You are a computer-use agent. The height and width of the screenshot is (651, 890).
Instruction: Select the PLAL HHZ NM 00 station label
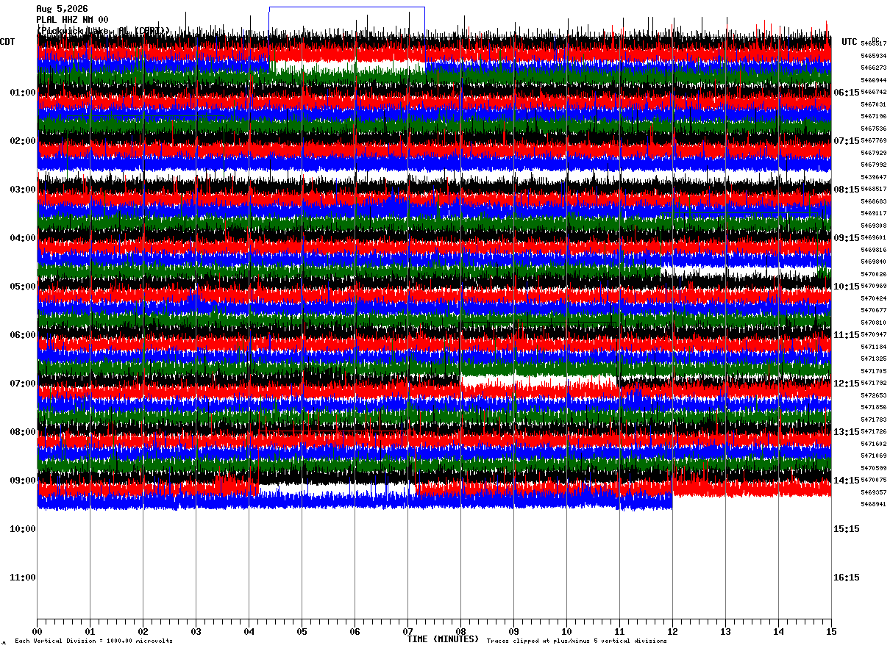tap(72, 20)
